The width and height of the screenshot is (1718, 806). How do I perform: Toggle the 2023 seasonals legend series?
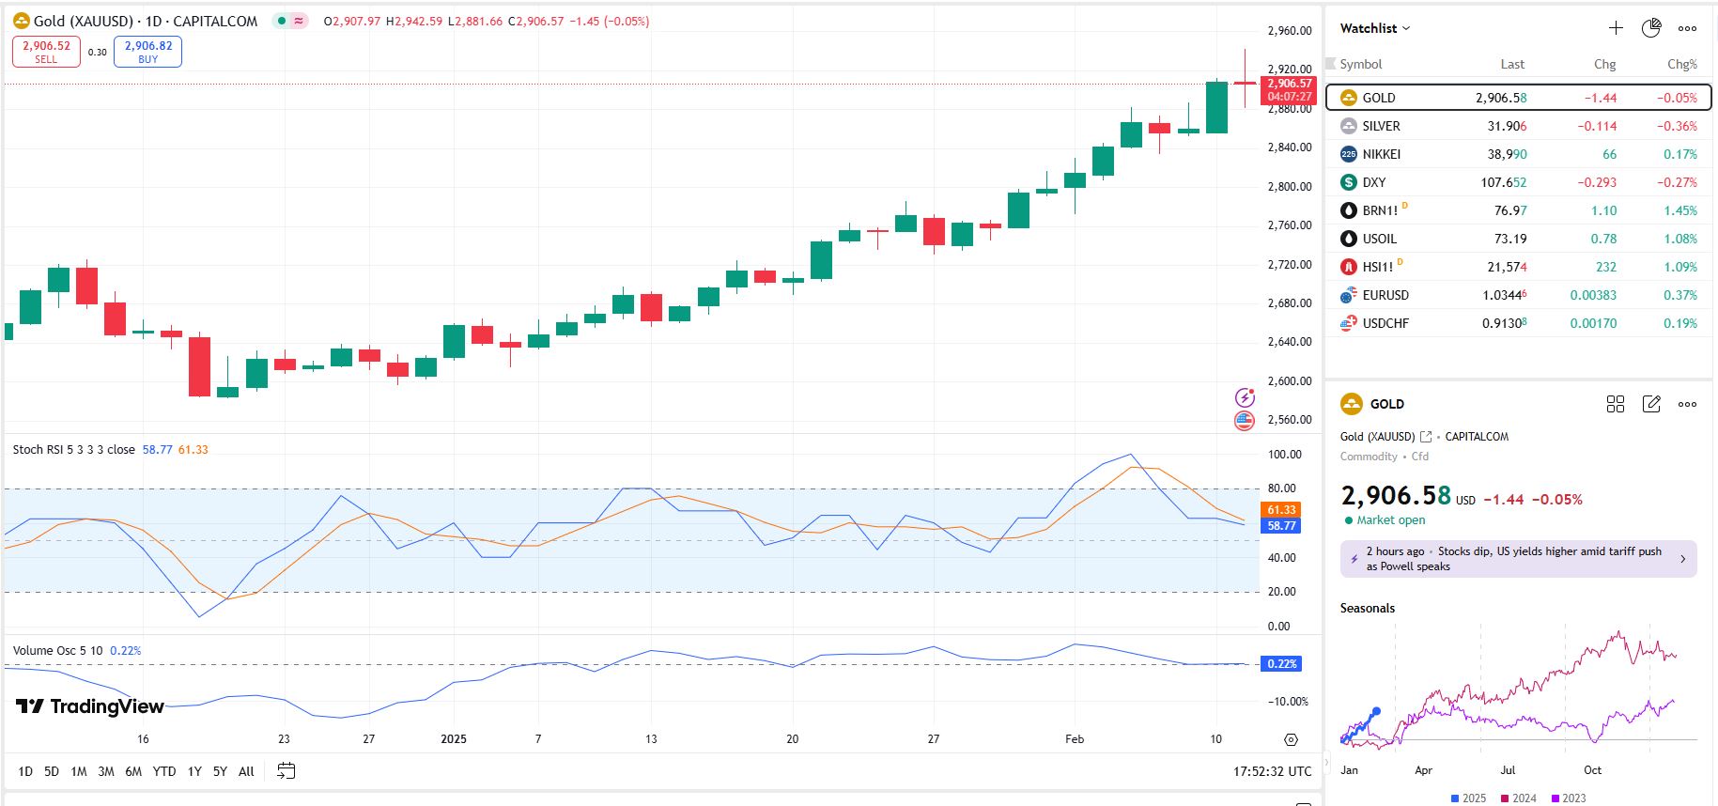[x=1568, y=798]
